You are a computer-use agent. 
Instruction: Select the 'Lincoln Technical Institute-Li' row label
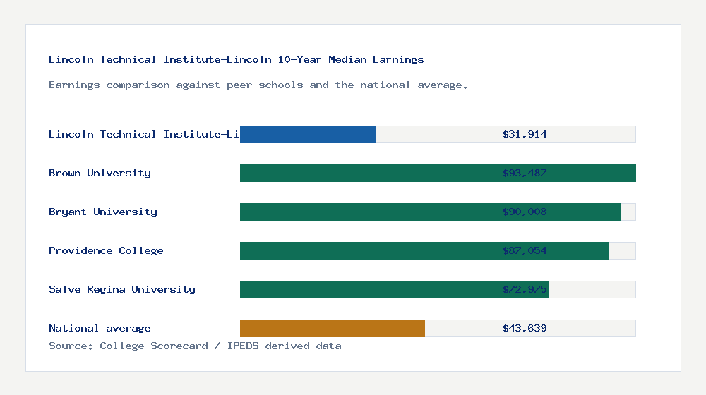[143, 134]
